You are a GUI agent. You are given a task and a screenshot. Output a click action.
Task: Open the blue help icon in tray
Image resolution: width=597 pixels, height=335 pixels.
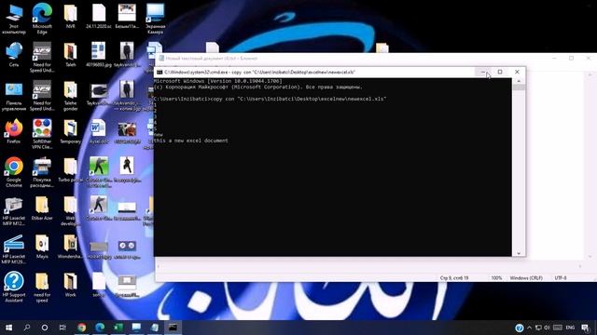pyautogui.click(x=519, y=328)
